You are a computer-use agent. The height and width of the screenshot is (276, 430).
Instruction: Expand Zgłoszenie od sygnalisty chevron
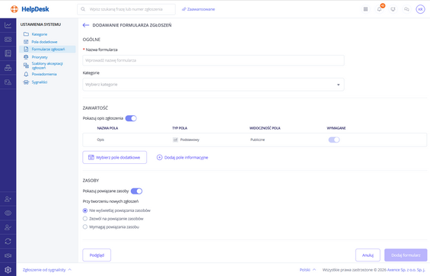click(x=70, y=270)
